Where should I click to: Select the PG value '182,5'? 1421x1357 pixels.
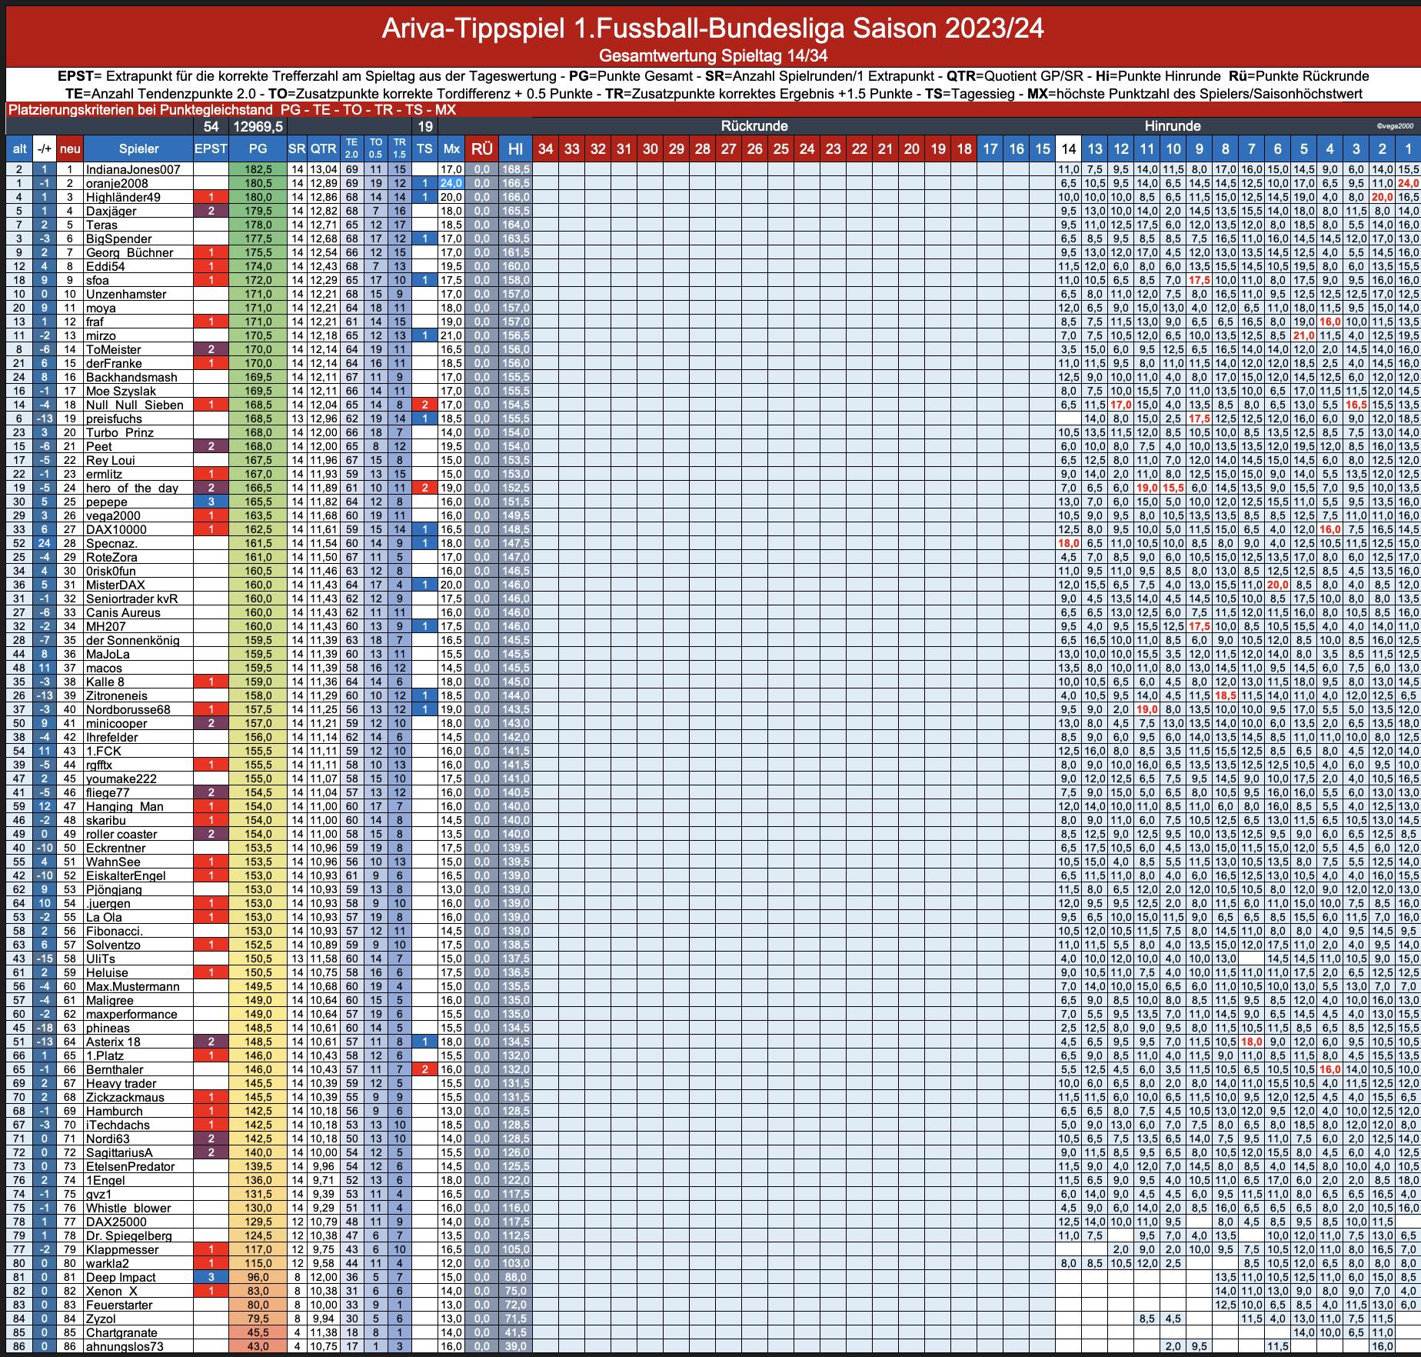click(258, 169)
